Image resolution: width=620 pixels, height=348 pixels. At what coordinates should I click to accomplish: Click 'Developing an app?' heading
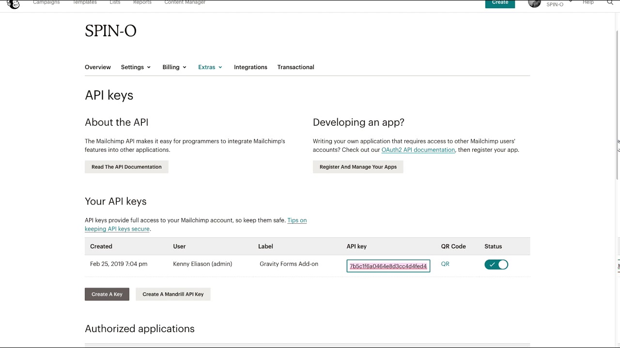click(358, 122)
